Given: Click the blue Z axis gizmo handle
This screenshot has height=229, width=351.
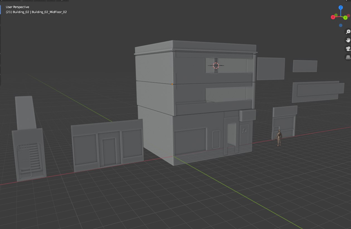Looking at the screenshot, I should 341,8.
